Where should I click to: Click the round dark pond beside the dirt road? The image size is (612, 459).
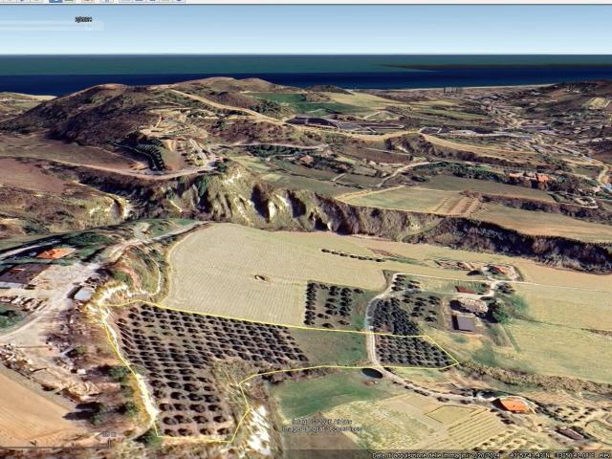click(372, 374)
